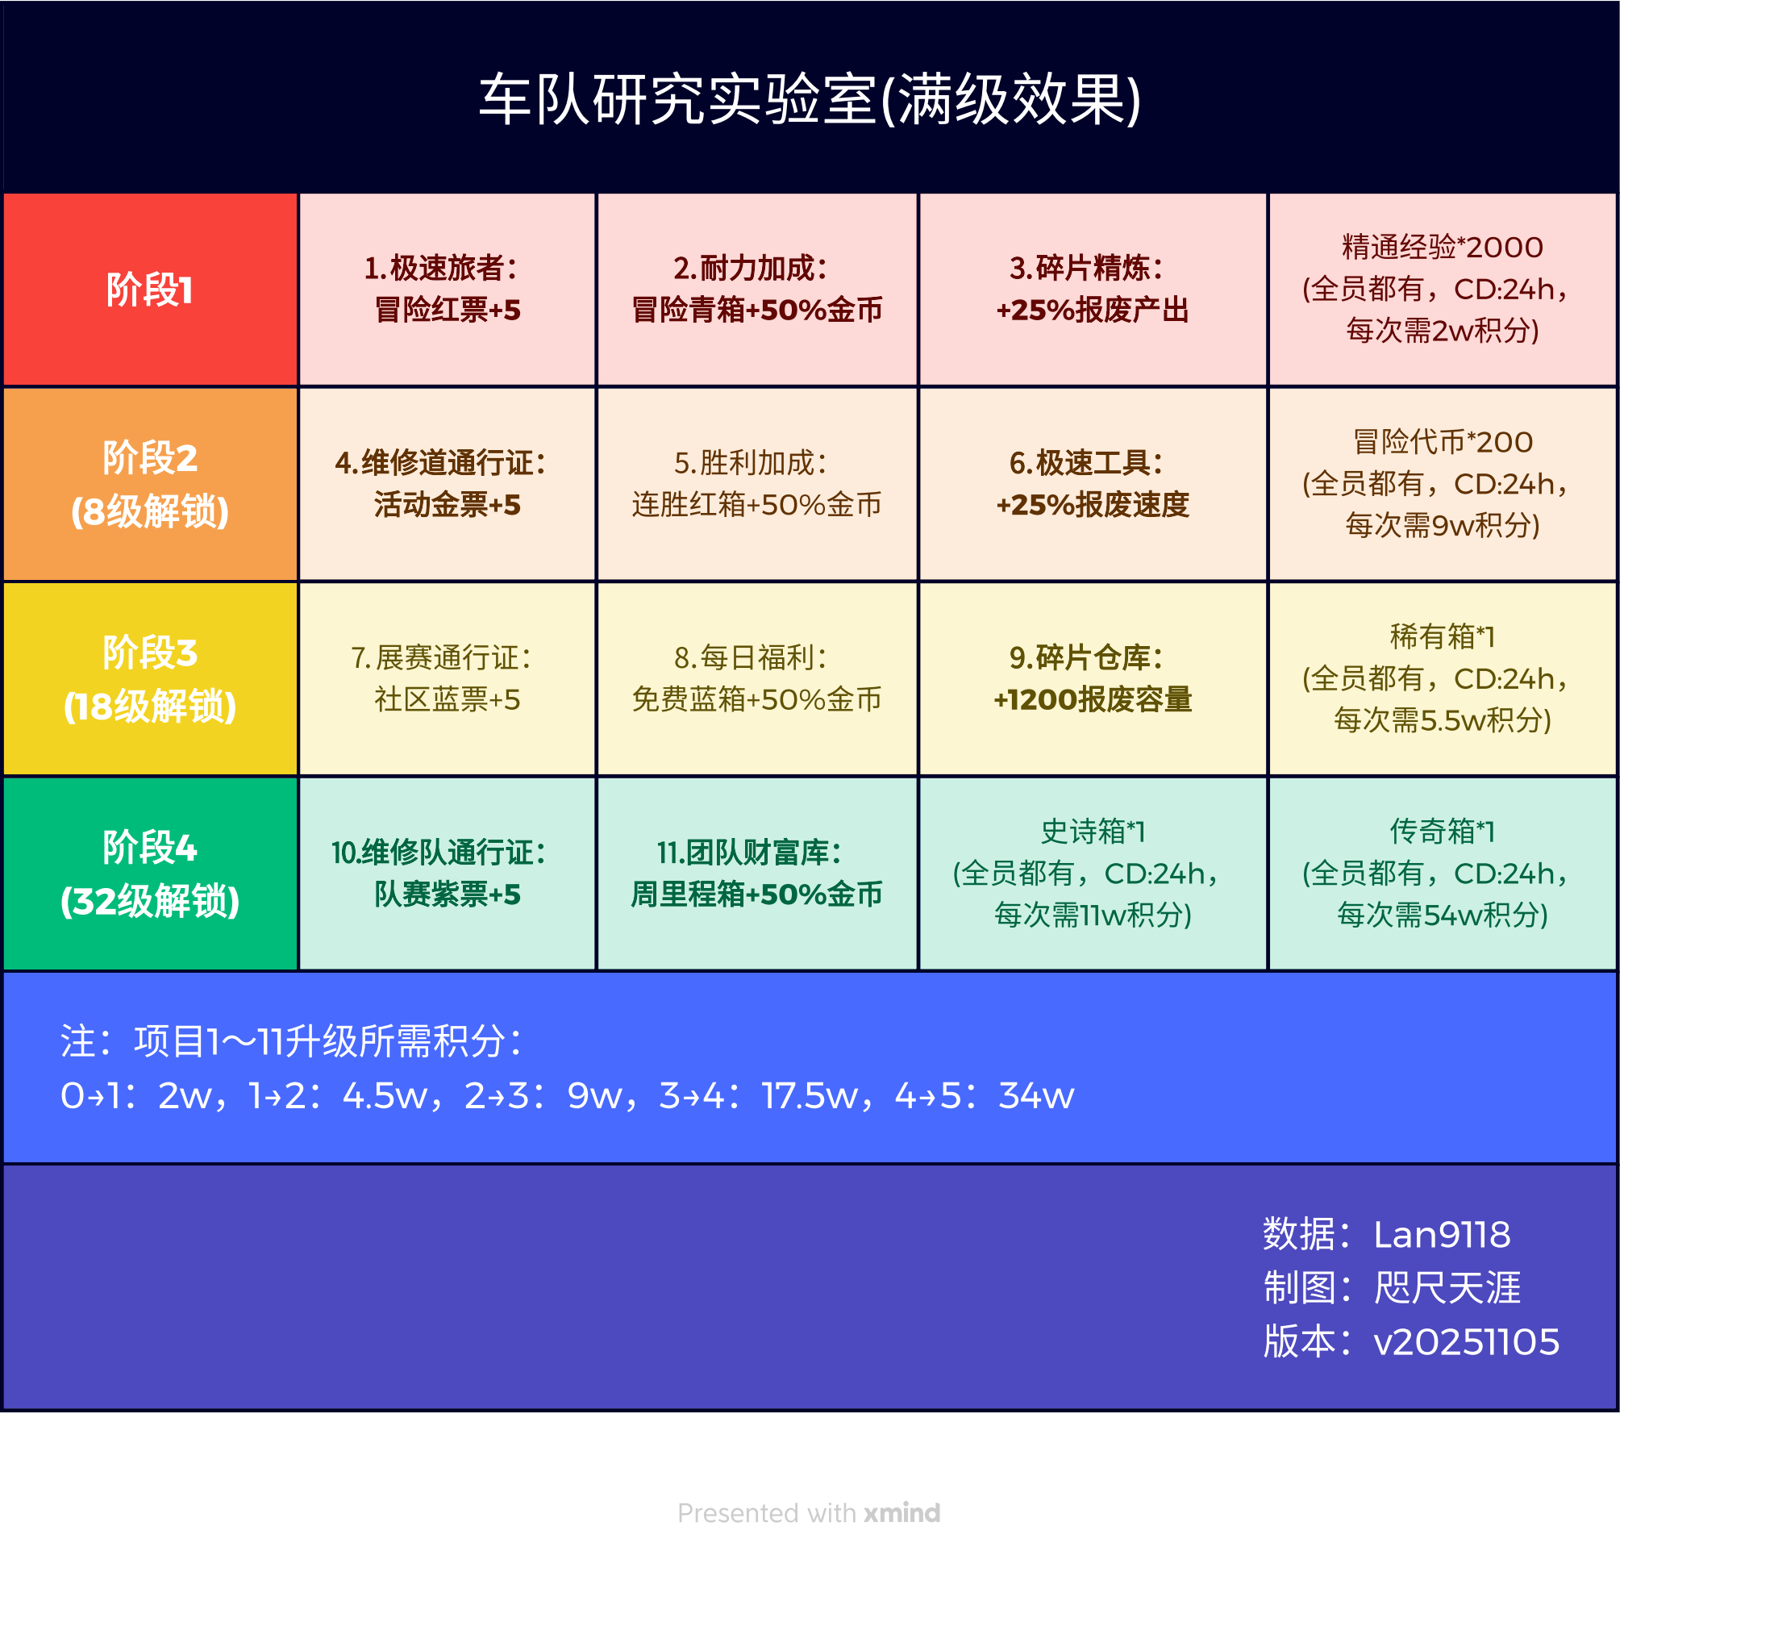Screen dimensions: 1778x1643
Task: Click the 2.耐力加成 冒险青箱 cell
Action: pyautogui.click(x=756, y=290)
